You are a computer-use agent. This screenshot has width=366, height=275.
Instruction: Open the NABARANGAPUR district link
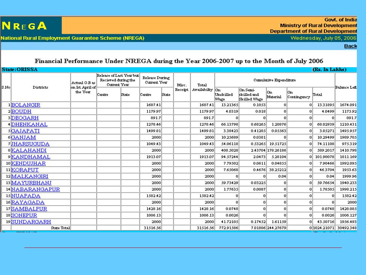[x=35, y=189]
